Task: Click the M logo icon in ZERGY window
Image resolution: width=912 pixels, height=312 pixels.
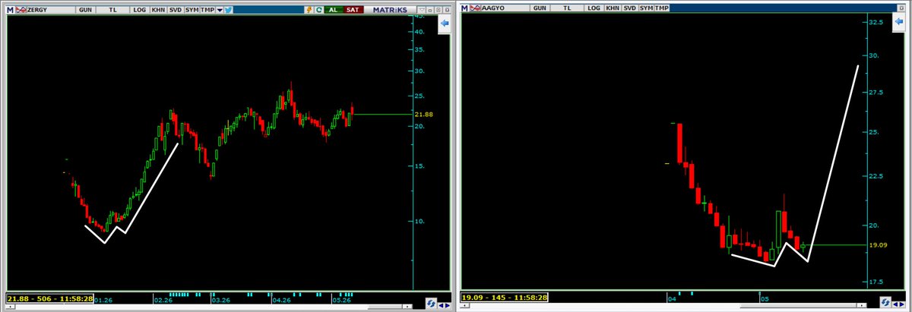Action: pyautogui.click(x=10, y=10)
